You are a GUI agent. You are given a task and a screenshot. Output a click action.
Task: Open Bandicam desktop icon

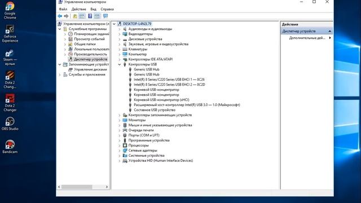coord(10,147)
